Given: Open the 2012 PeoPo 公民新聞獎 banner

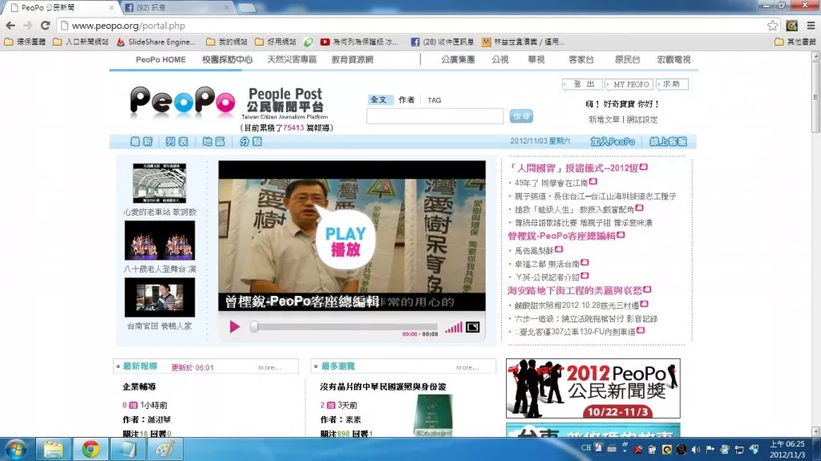Looking at the screenshot, I should pyautogui.click(x=593, y=388).
